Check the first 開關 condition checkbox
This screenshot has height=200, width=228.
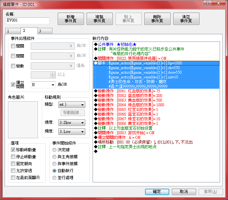pos(13,46)
